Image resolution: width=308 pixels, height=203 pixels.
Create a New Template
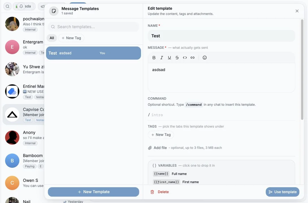tap(94, 192)
